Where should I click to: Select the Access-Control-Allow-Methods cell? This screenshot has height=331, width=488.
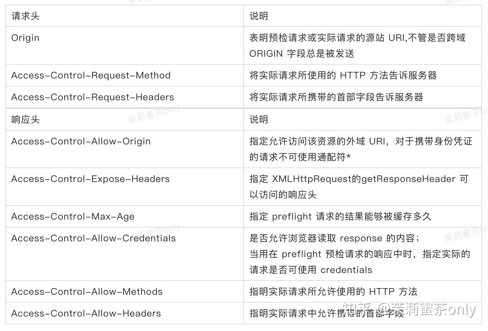click(125, 291)
